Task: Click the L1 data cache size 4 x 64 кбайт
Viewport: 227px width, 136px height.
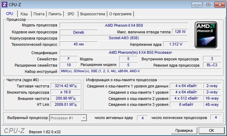Action: tap(186, 86)
